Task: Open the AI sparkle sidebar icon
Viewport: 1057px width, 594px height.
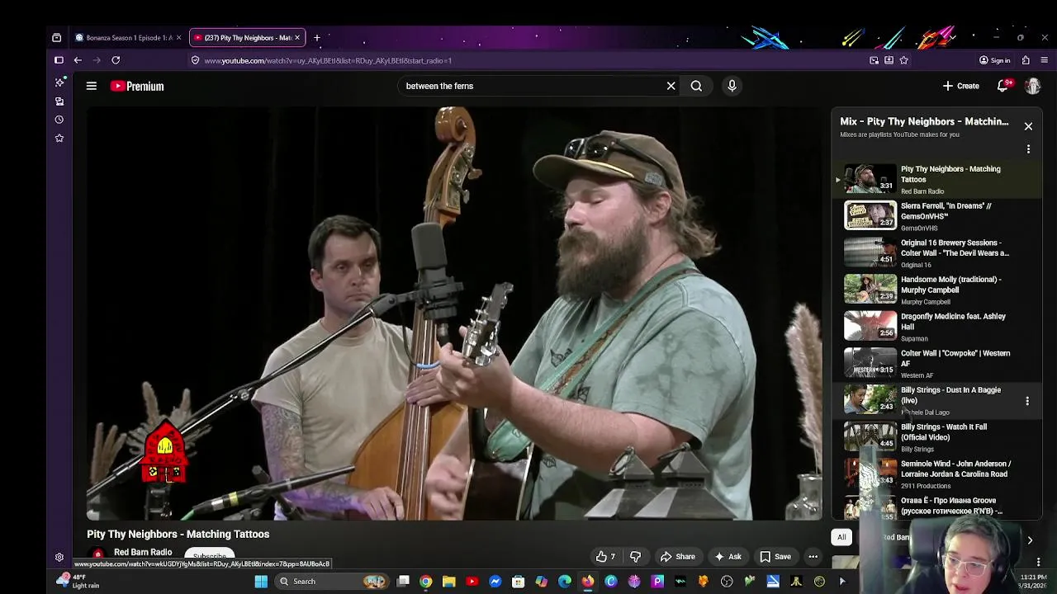Action: click(x=59, y=82)
